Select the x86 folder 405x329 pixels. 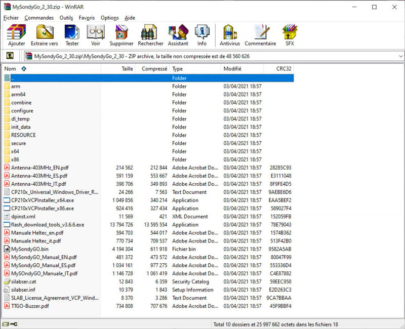click(149, 159)
